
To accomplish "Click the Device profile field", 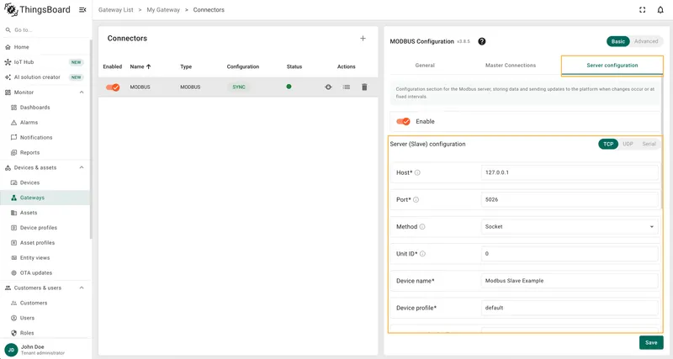I will [570, 308].
